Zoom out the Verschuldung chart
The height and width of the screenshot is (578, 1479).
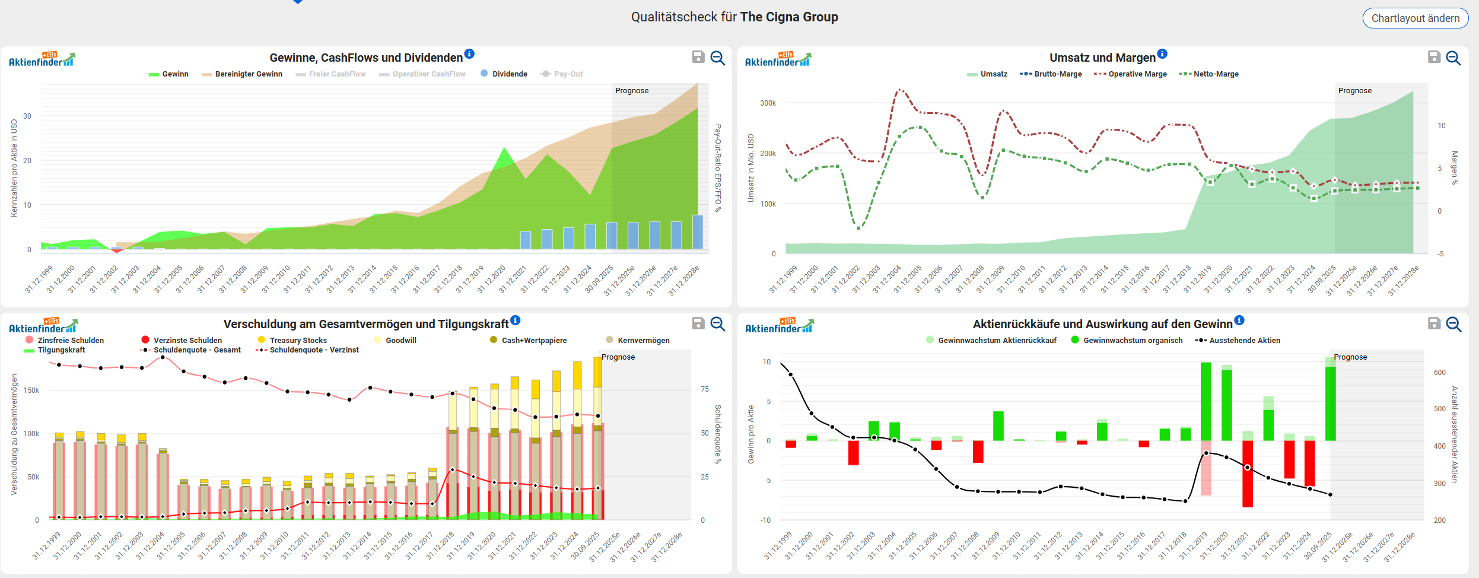(718, 324)
